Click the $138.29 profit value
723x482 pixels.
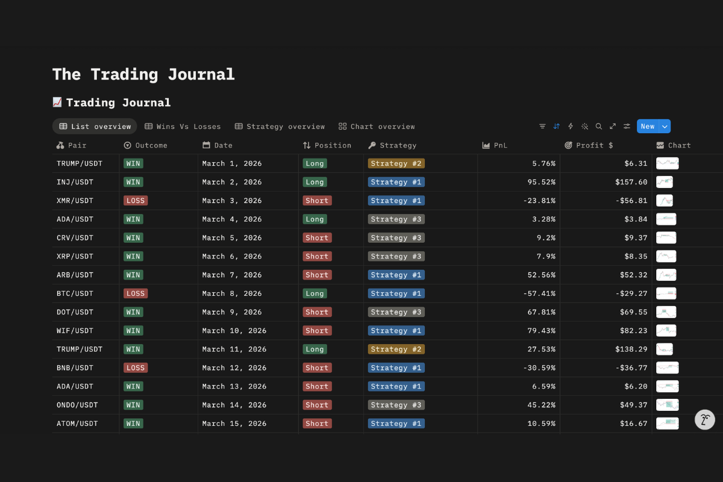tap(631, 349)
